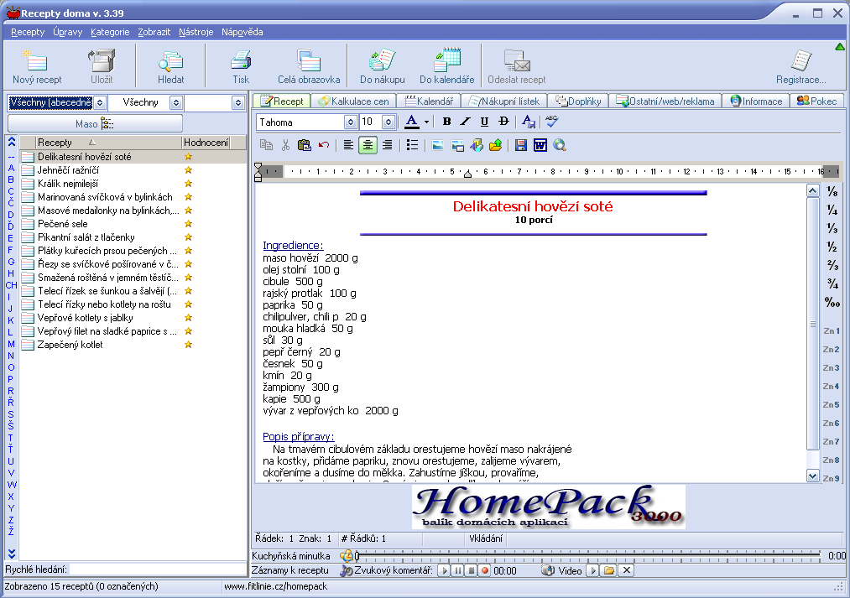Jump to alphabet top with double chevron
The height and width of the screenshot is (598, 850).
pyautogui.click(x=12, y=142)
